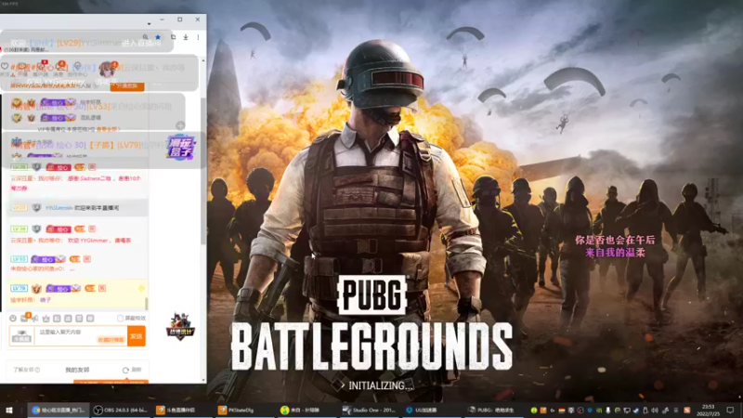Screen dimensions: 743x418
Task: Click the streamer avatar thumbnail
Action: (108, 71)
